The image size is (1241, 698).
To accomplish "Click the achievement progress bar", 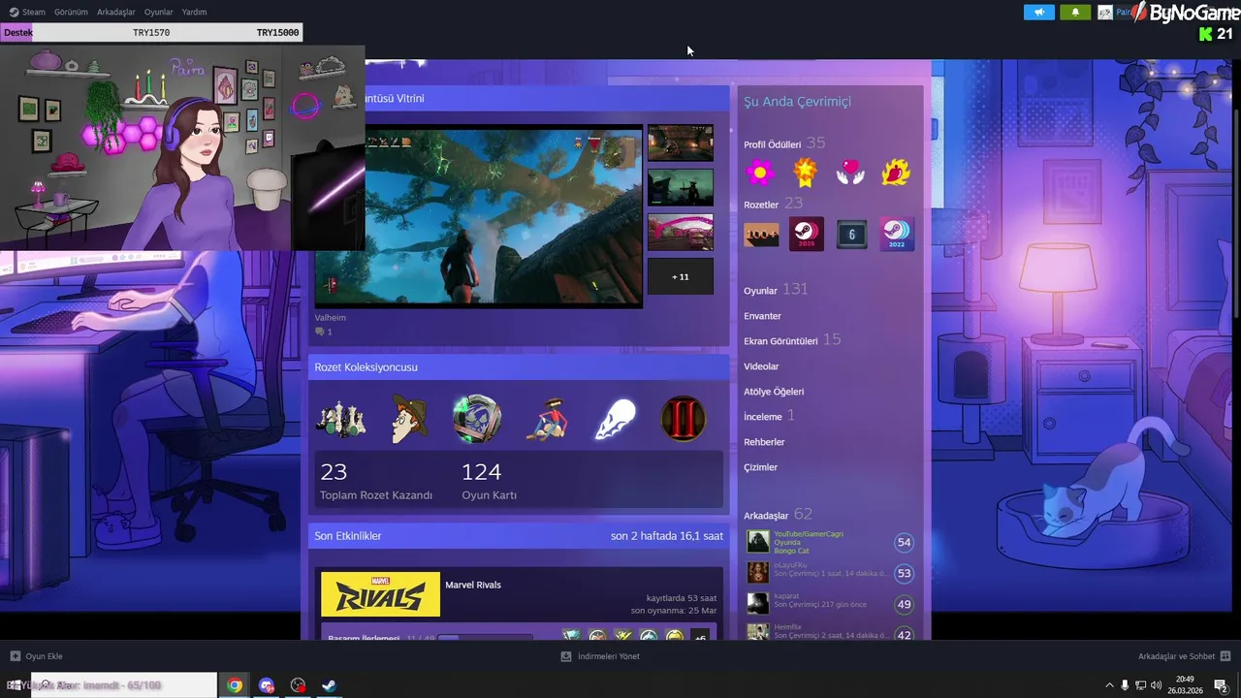I will click(x=485, y=638).
